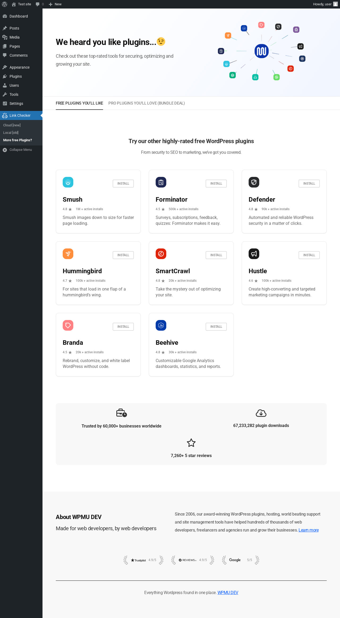Open the Settings menu label
Image resolution: width=340 pixels, height=618 pixels.
(16, 103)
